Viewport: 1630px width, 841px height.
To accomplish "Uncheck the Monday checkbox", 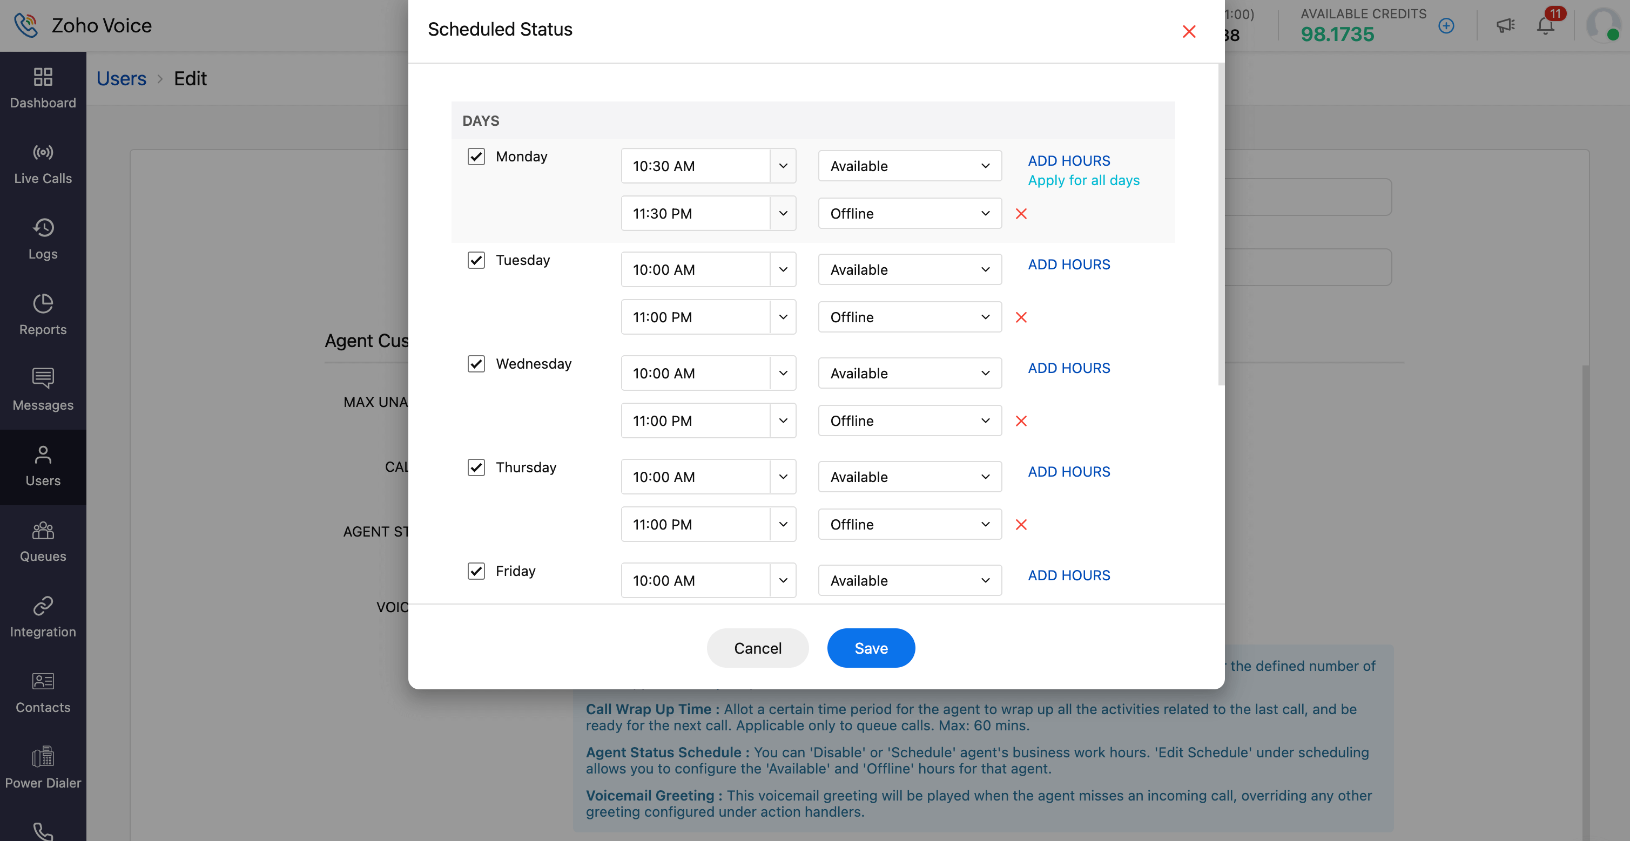I will click(476, 157).
